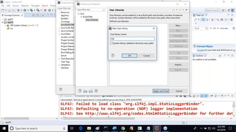Open the Edit menu
The height and width of the screenshot is (132, 236).
(8, 5)
